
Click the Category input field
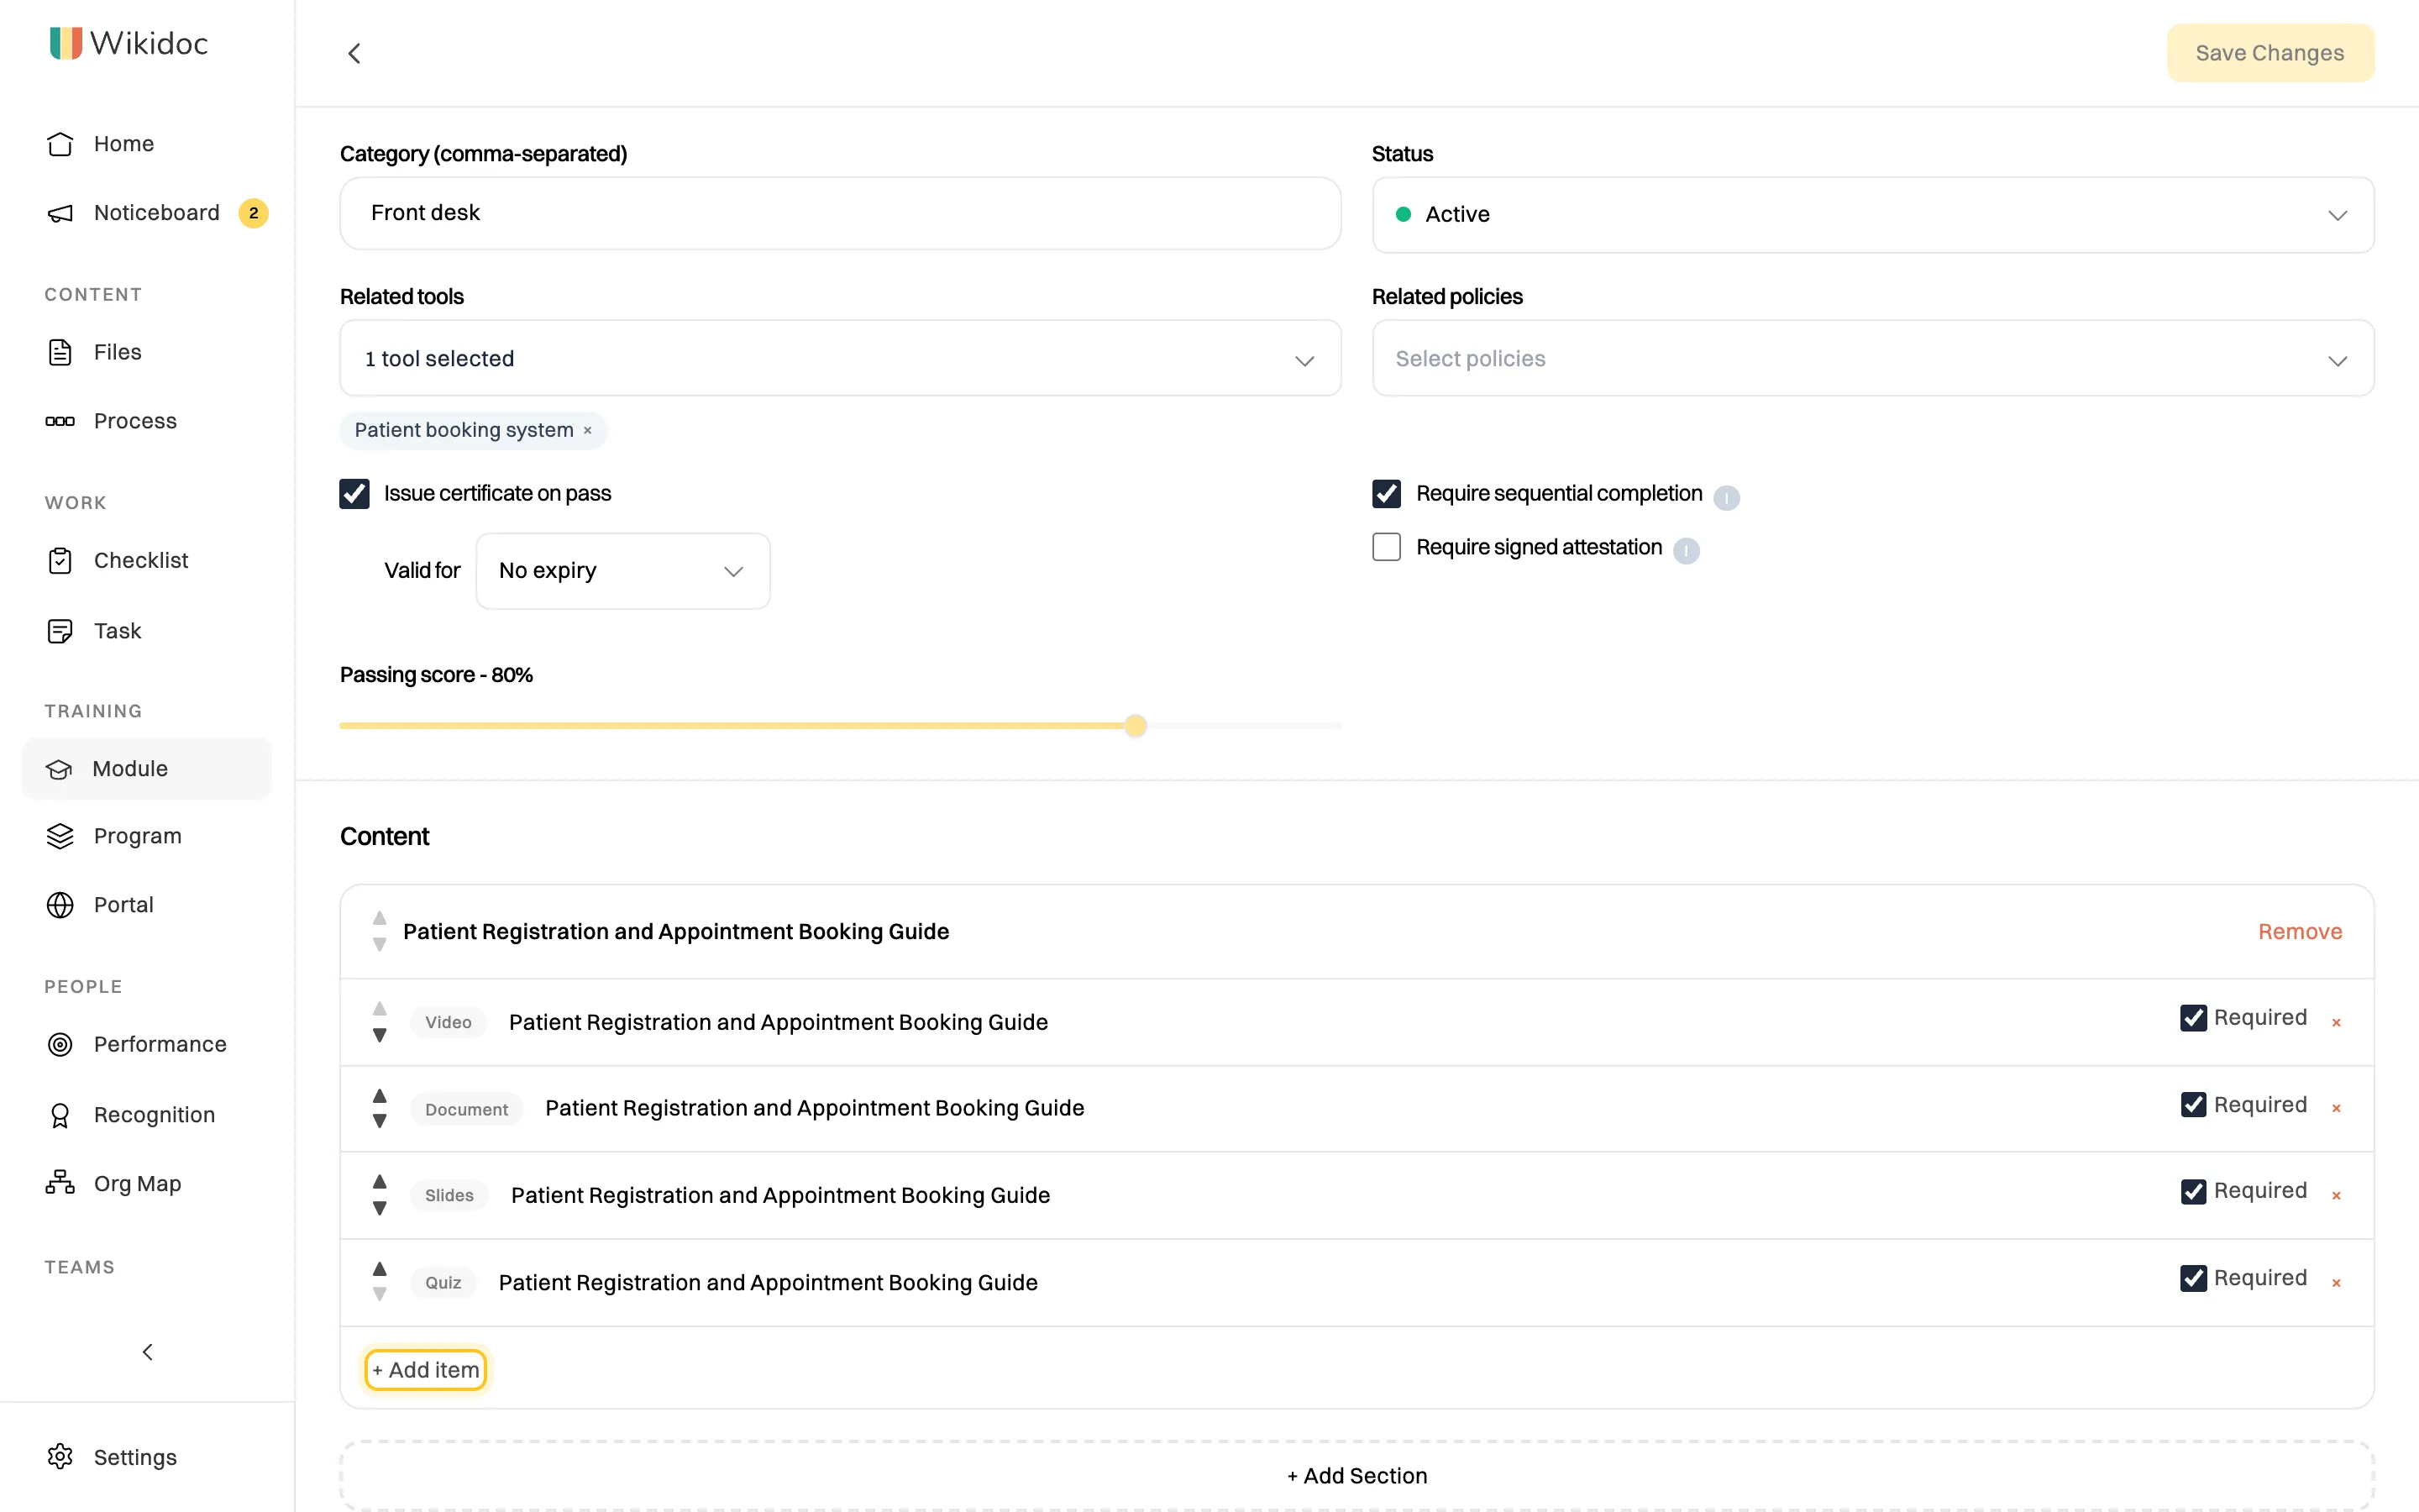841,213
